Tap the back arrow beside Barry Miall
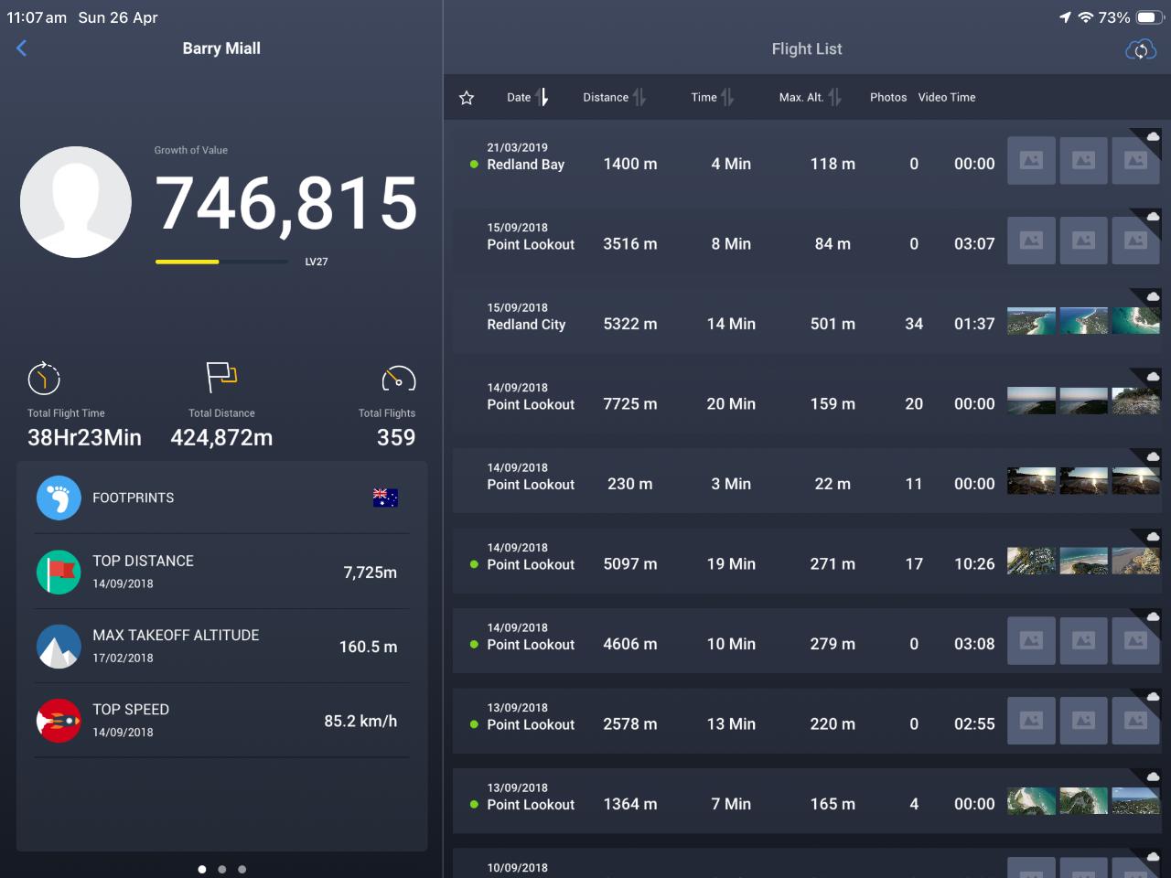Viewport: 1171px width, 878px height. tap(22, 48)
